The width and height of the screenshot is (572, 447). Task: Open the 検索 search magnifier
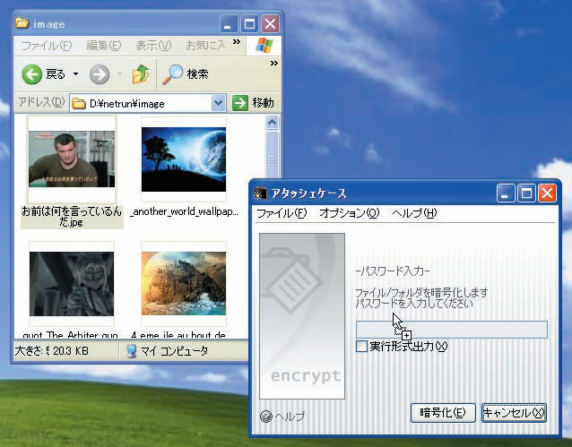click(x=172, y=74)
